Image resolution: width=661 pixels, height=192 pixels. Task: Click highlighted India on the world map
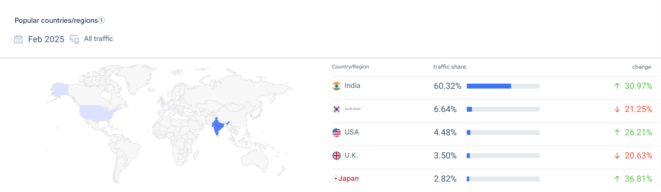[x=218, y=126]
